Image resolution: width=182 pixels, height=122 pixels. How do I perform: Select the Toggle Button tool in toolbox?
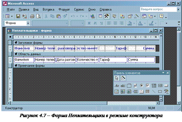(x=135, y=86)
